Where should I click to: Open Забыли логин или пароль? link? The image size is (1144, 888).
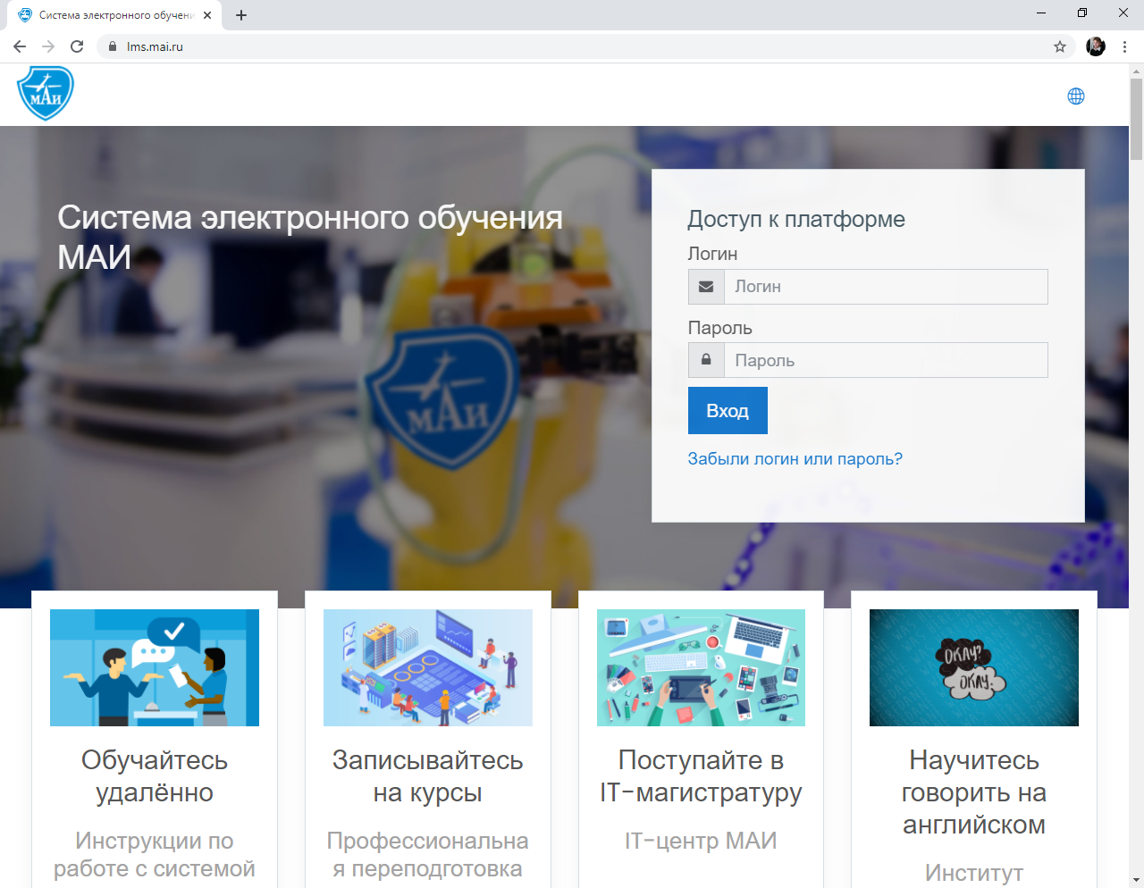[x=795, y=459]
